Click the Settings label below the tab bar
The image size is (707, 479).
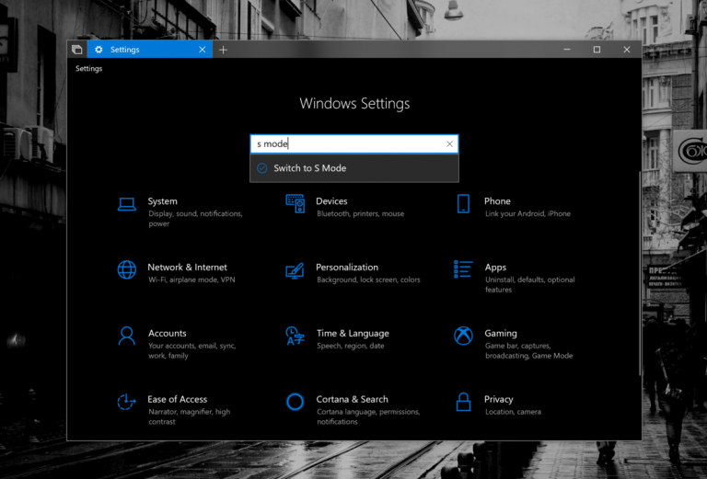pyautogui.click(x=88, y=69)
